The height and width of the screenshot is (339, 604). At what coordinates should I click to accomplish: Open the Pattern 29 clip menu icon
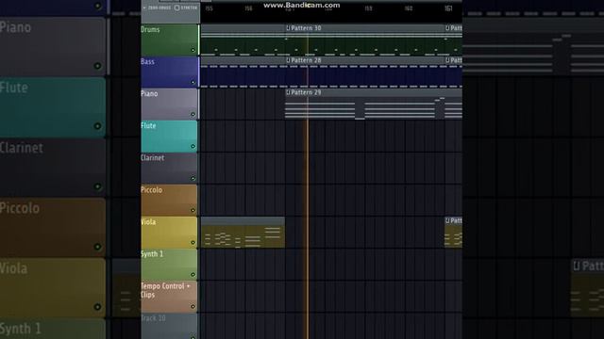288,92
